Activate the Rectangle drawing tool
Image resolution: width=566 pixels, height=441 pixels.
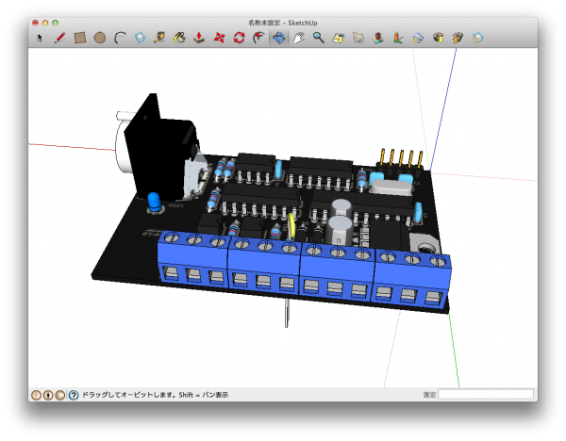point(80,38)
